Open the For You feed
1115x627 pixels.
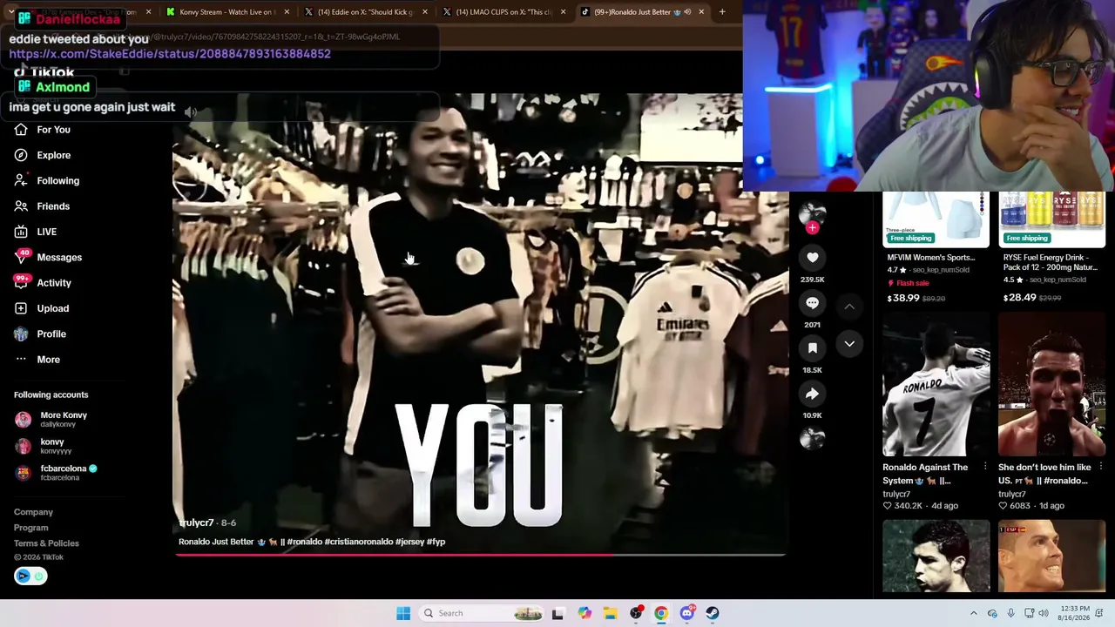[53, 130]
